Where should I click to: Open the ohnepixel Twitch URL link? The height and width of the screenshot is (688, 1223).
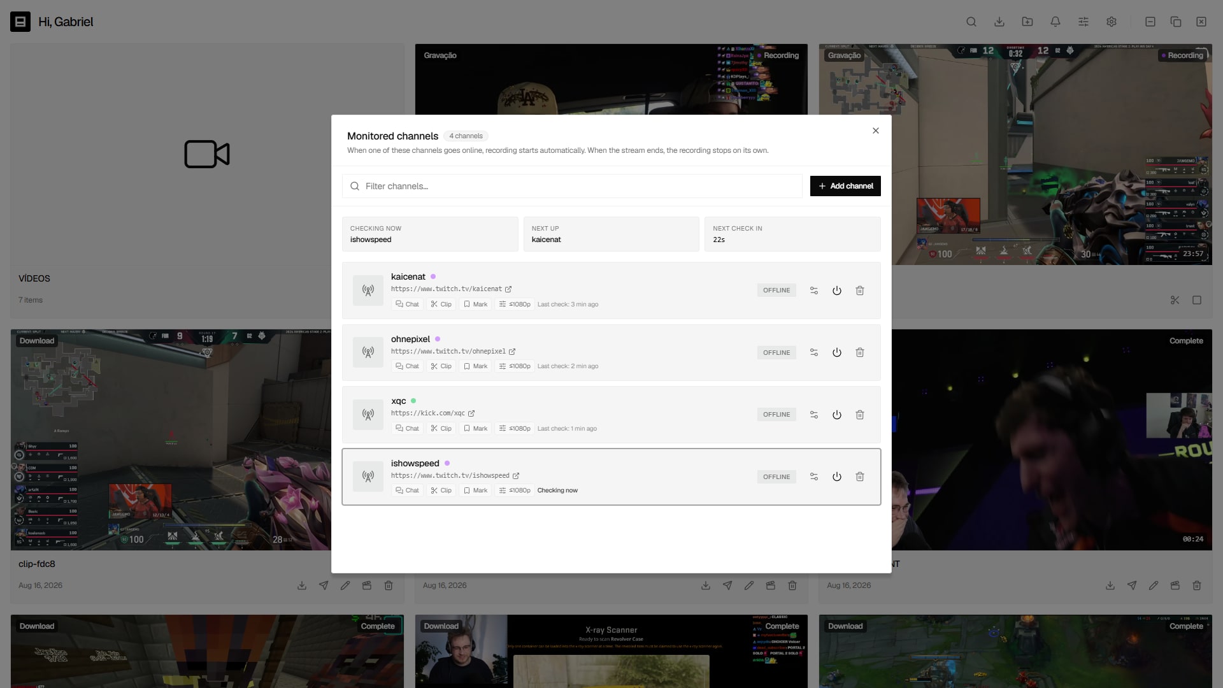tap(454, 352)
